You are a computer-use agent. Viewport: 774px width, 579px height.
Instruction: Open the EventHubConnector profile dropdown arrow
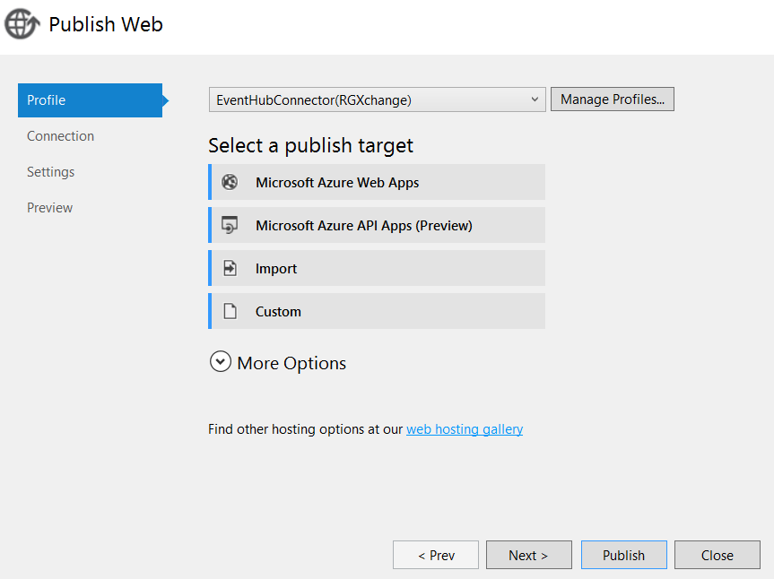point(535,99)
